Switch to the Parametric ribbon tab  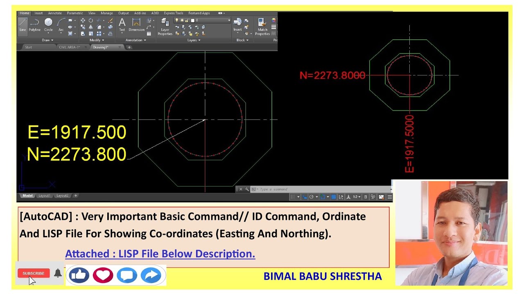(75, 13)
